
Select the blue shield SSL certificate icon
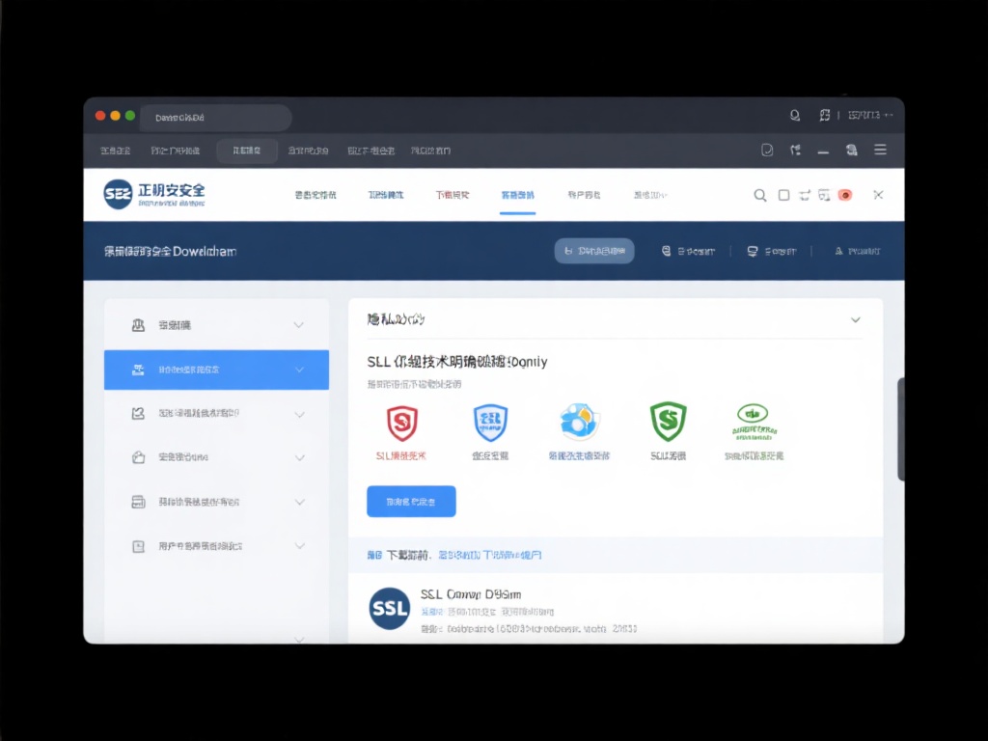(490, 423)
